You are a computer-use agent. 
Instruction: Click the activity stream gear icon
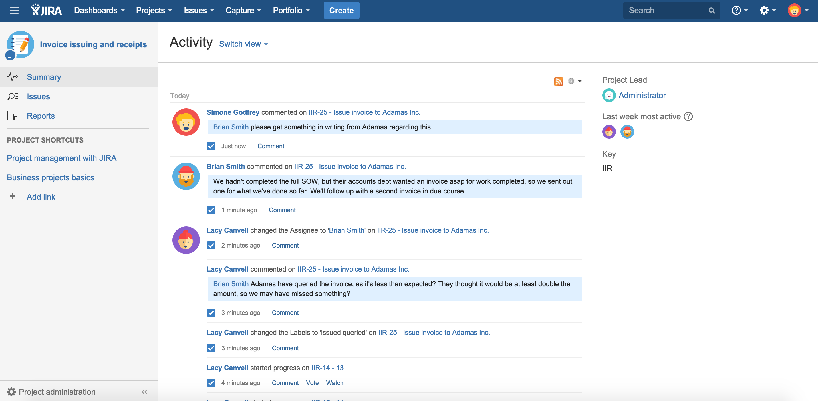coord(571,81)
